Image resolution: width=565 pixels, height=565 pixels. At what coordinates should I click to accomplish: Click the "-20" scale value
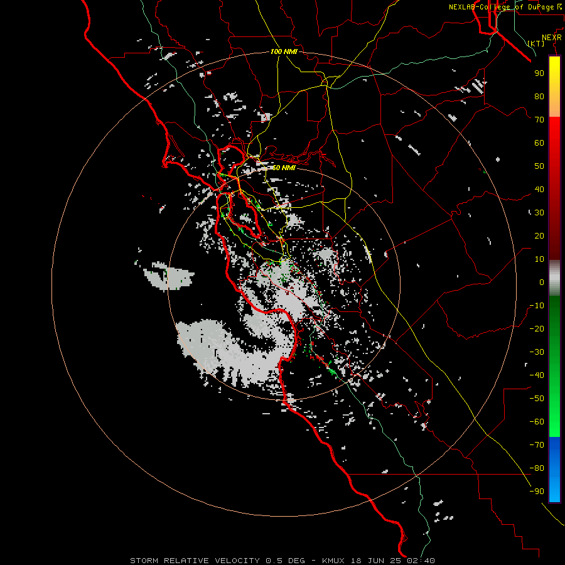537,328
